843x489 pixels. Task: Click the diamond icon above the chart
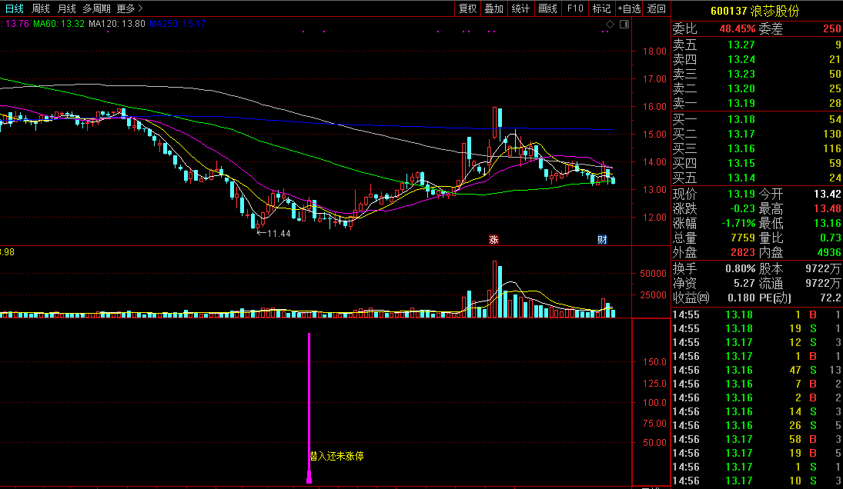point(610,24)
